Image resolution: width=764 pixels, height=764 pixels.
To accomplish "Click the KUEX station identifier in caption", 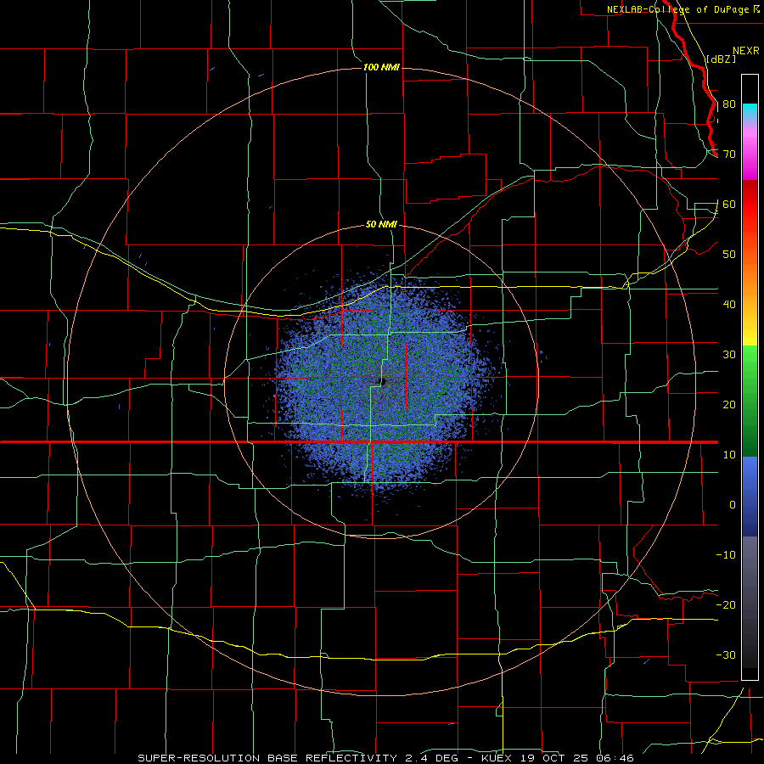I will click(497, 758).
